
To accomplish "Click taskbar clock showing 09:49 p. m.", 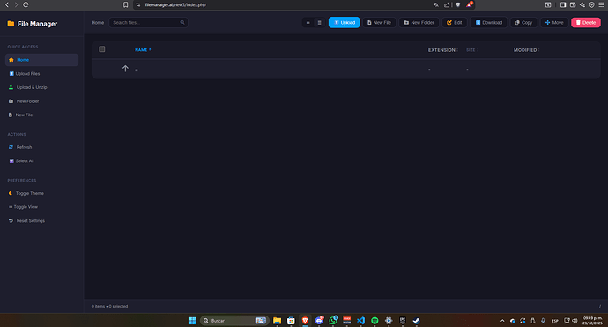I will point(592,321).
